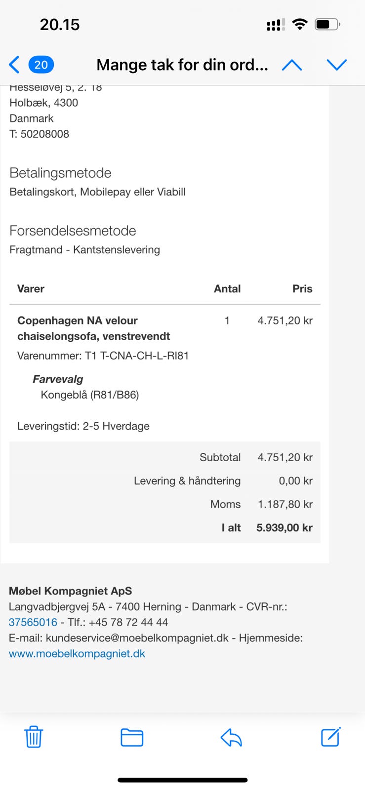
Task: Compose a new email message
Action: (330, 737)
